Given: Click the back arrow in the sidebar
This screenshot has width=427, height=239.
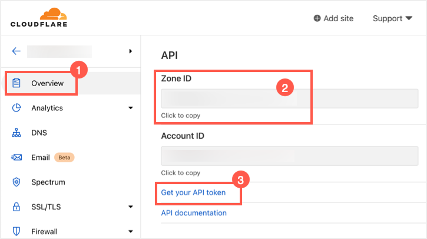Looking at the screenshot, I should click(x=16, y=51).
